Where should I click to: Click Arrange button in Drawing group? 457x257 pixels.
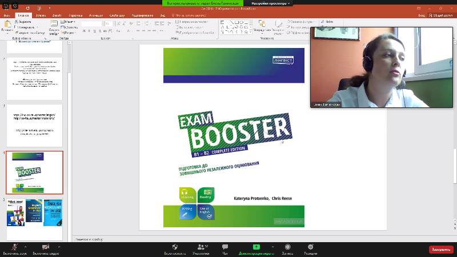tap(262, 27)
